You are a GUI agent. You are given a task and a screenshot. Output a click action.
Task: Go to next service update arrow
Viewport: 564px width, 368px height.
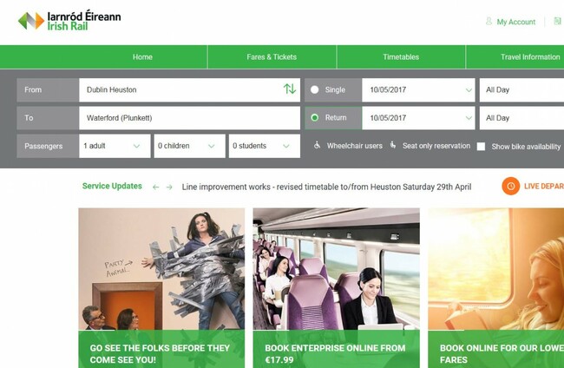[x=169, y=187]
